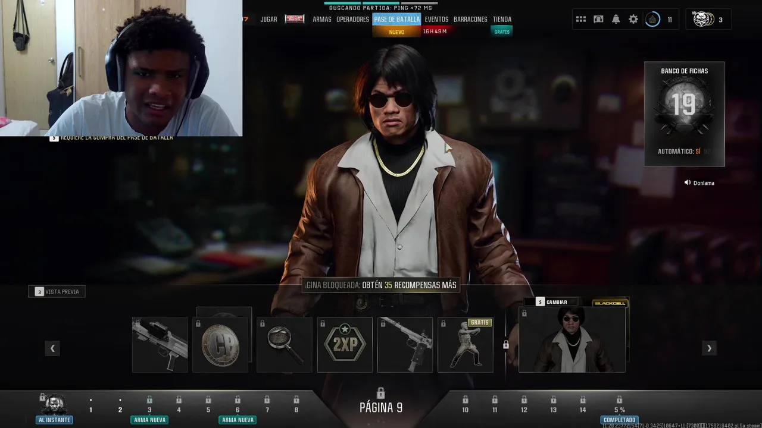Click the red event banner beside JUGAR
762x428 pixels.
(295, 19)
